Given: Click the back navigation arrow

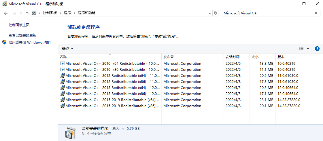Looking at the screenshot, I should point(6,13).
